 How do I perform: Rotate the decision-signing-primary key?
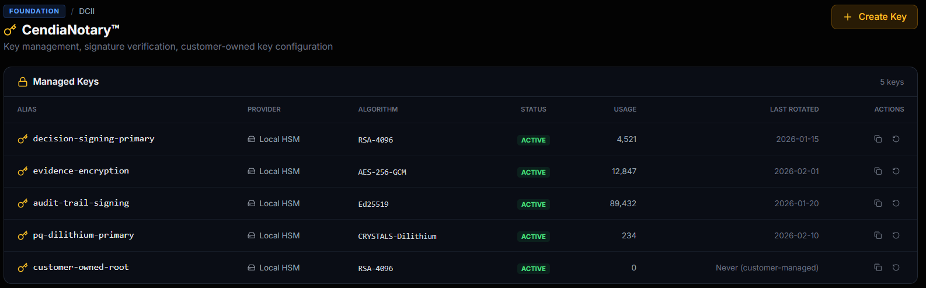(x=896, y=139)
